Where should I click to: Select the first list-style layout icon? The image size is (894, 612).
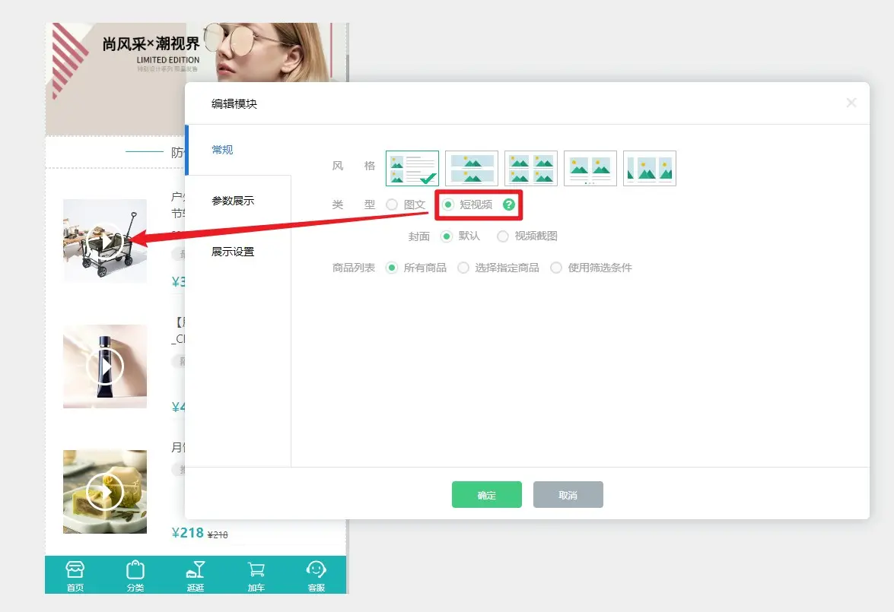pos(412,168)
